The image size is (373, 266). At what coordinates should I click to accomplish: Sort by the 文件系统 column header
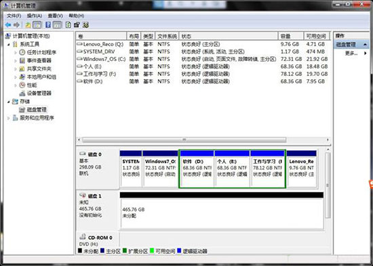(x=167, y=36)
